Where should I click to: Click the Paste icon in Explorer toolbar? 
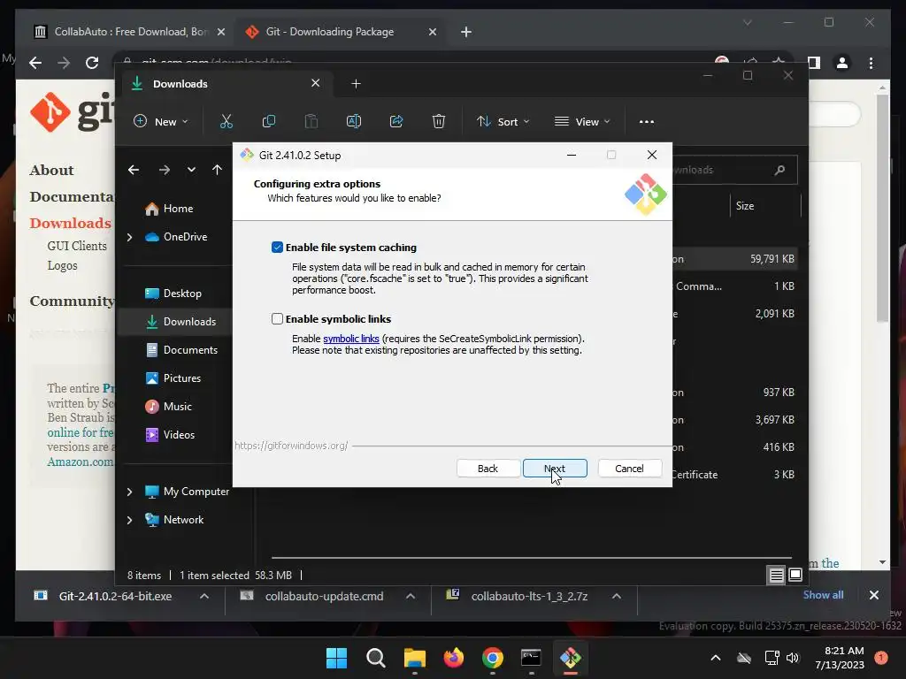tap(311, 121)
